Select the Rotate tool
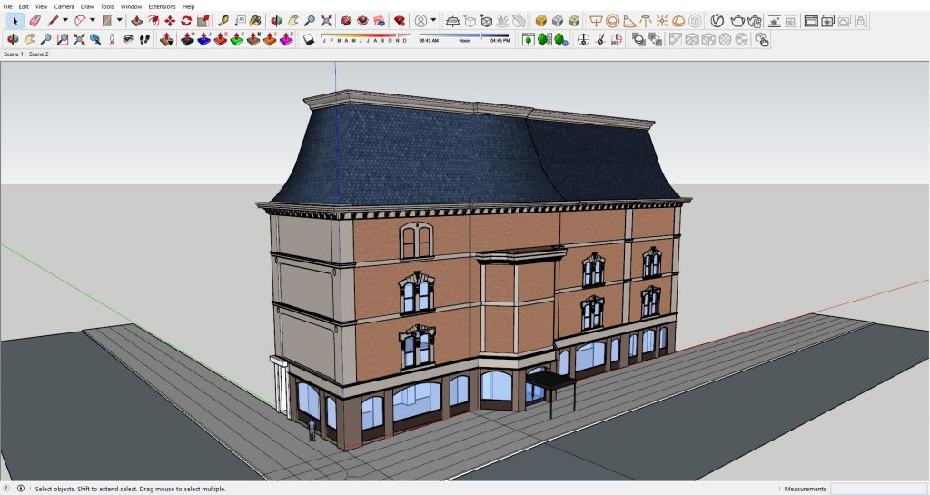The width and height of the screenshot is (930, 495). tap(186, 20)
